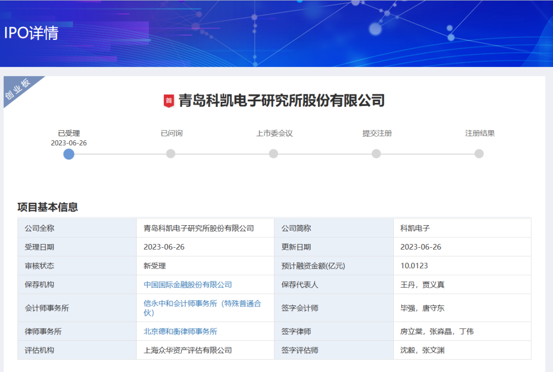
Task: Click the IPO详情 page heading
Action: click(31, 33)
